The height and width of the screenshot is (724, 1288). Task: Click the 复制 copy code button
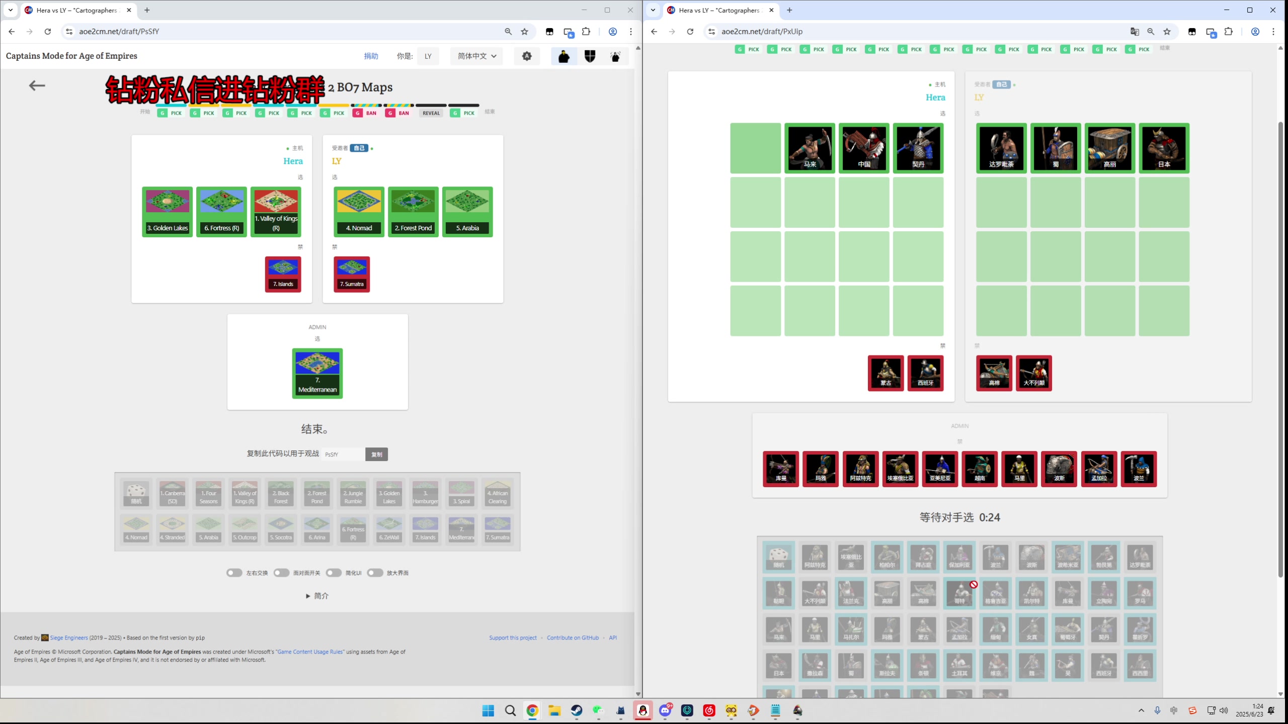[376, 454]
